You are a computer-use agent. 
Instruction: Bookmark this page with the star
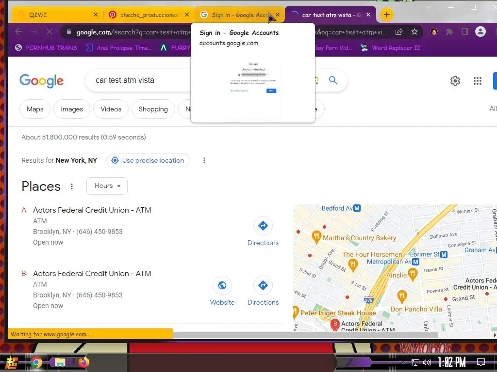414,31
